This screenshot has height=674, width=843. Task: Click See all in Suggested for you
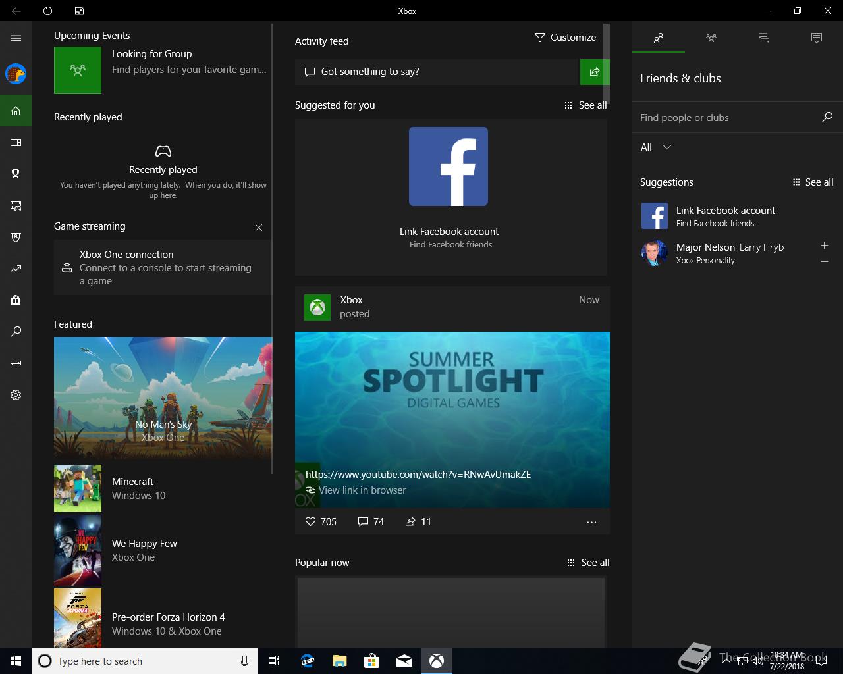585,105
